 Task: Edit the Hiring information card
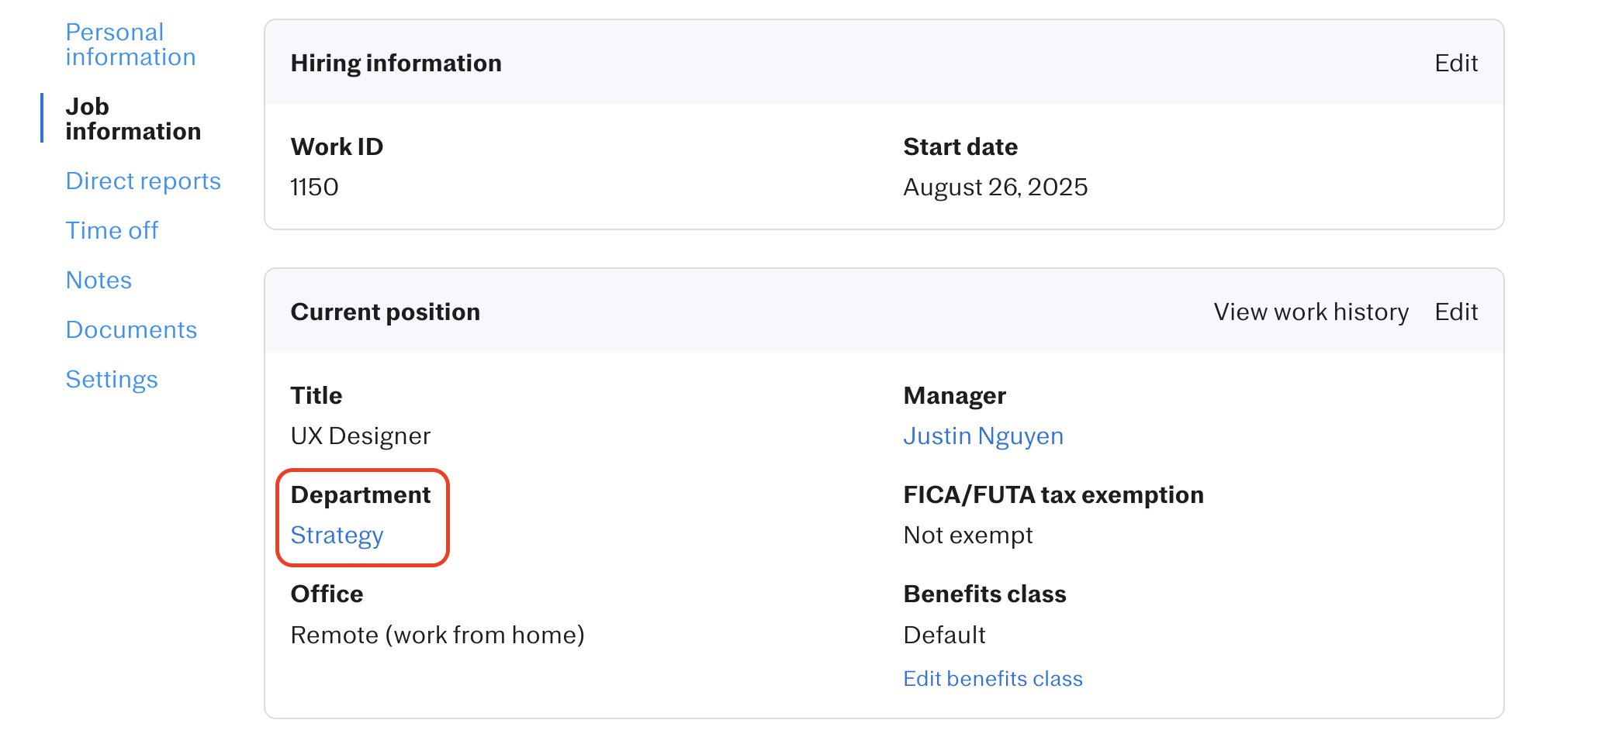(1455, 64)
